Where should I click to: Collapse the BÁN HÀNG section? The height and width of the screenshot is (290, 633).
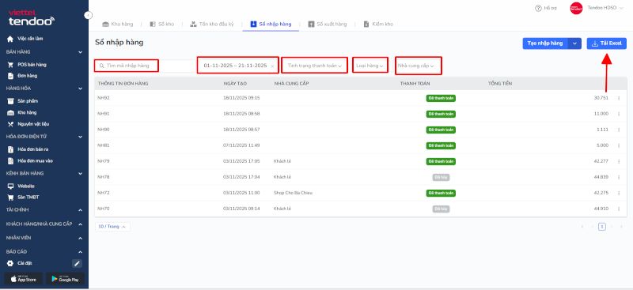(x=81, y=52)
